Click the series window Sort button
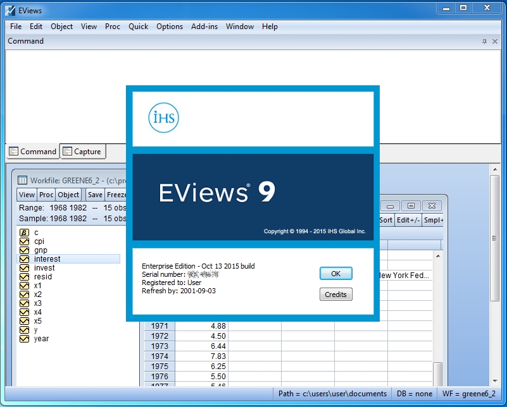This screenshot has height=407, width=507. point(386,220)
